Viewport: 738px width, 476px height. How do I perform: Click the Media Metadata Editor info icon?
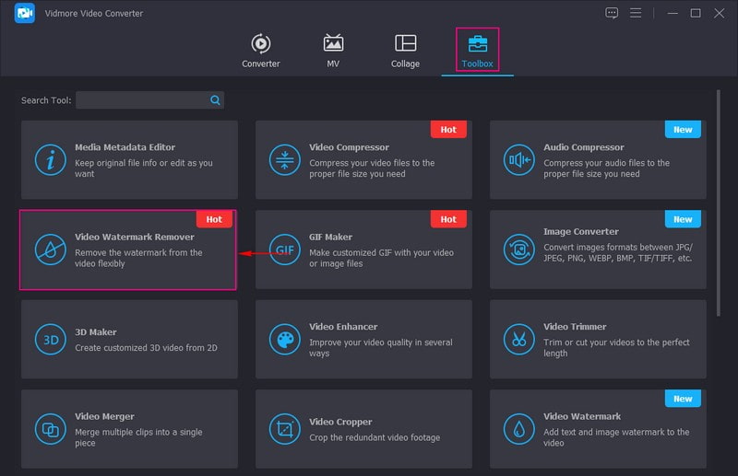(x=50, y=160)
